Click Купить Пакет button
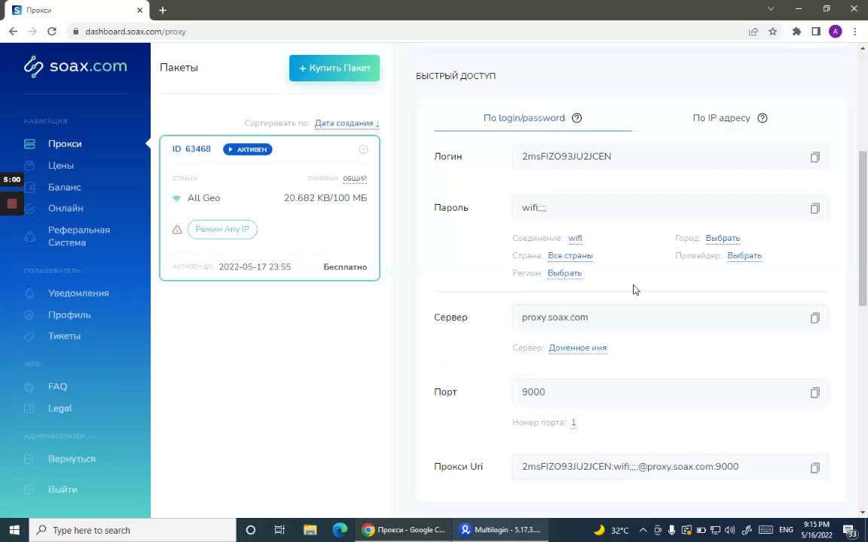This screenshot has height=542, width=868. [x=335, y=68]
